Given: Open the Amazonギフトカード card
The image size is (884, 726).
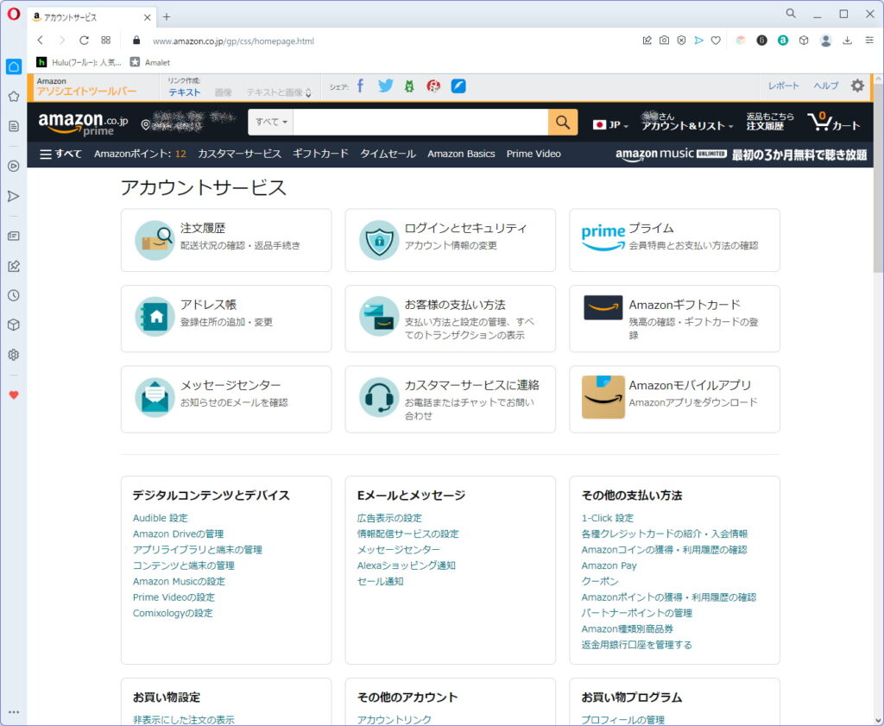Looking at the screenshot, I should 675,319.
